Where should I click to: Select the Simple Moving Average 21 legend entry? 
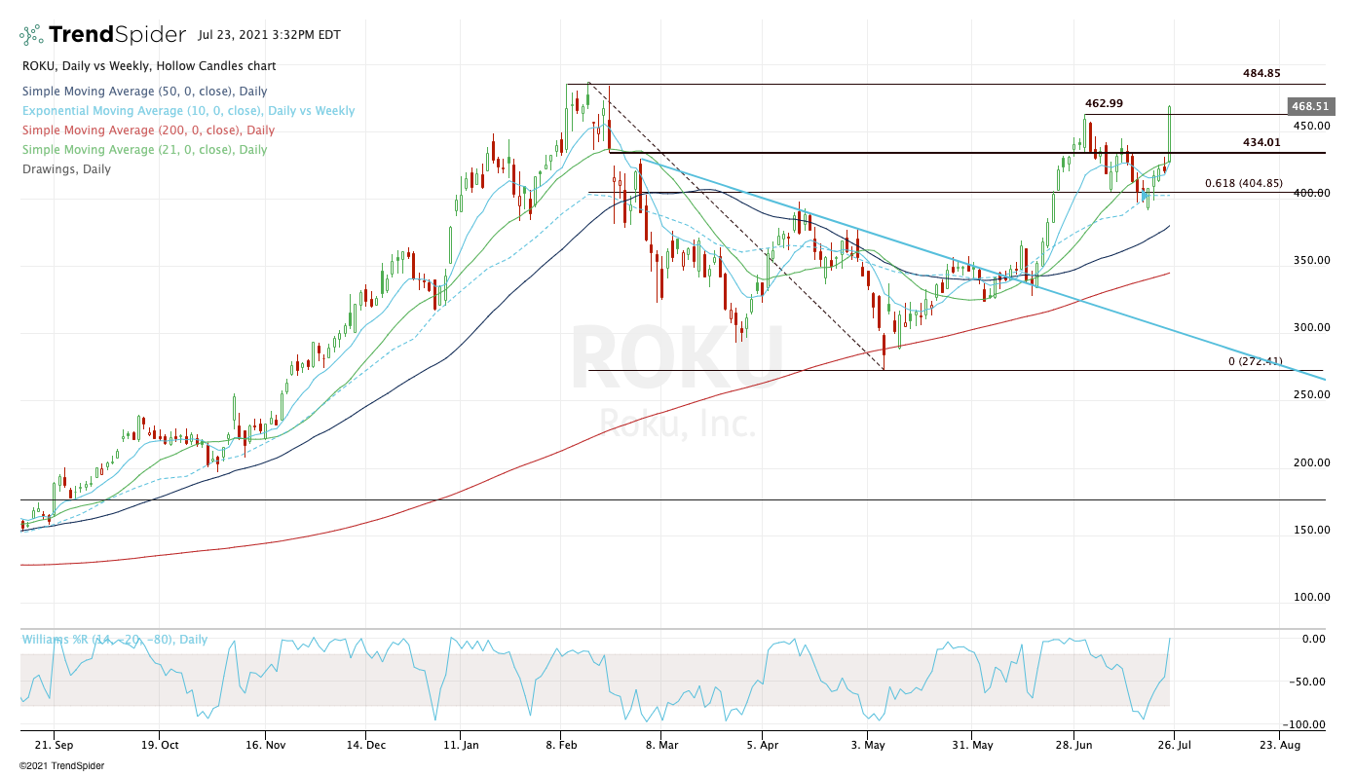click(143, 150)
